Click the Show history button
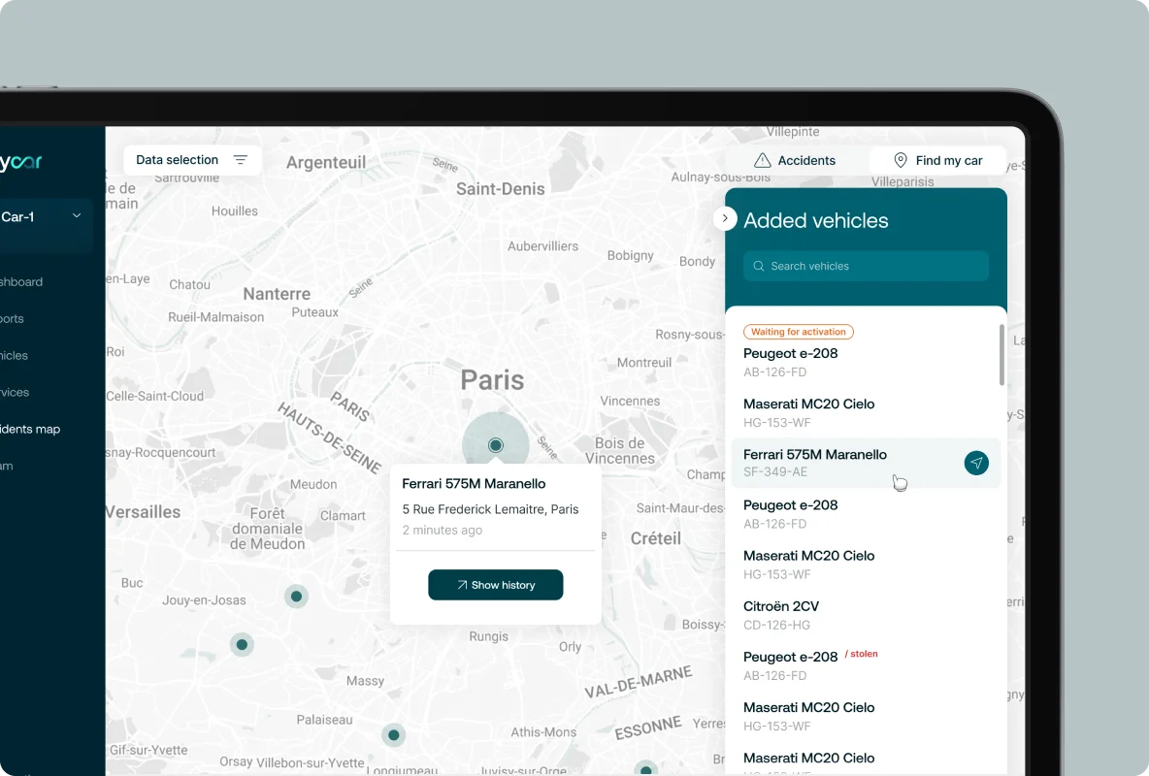The image size is (1149, 776). 495,585
